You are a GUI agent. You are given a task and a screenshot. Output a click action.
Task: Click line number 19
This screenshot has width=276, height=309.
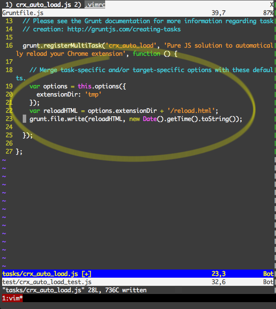(x=9, y=86)
